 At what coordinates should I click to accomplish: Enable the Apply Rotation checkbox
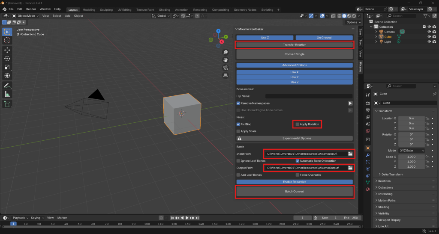click(298, 124)
